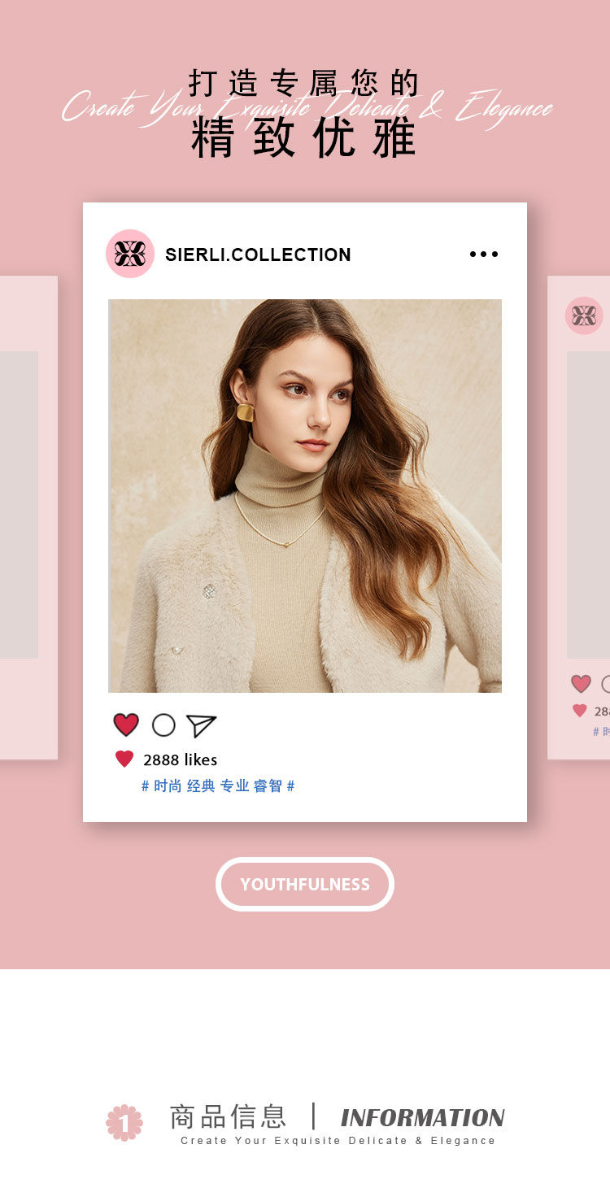Click the small heart beside 2888 likes

(124, 759)
